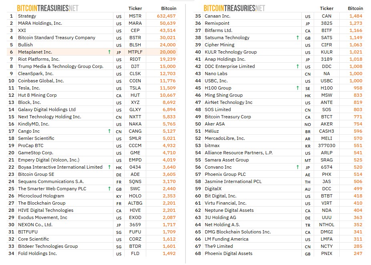Open Riot Platforms, Inc. entry
Image resolution: width=371 pixels, height=265 pixels.
point(39,59)
